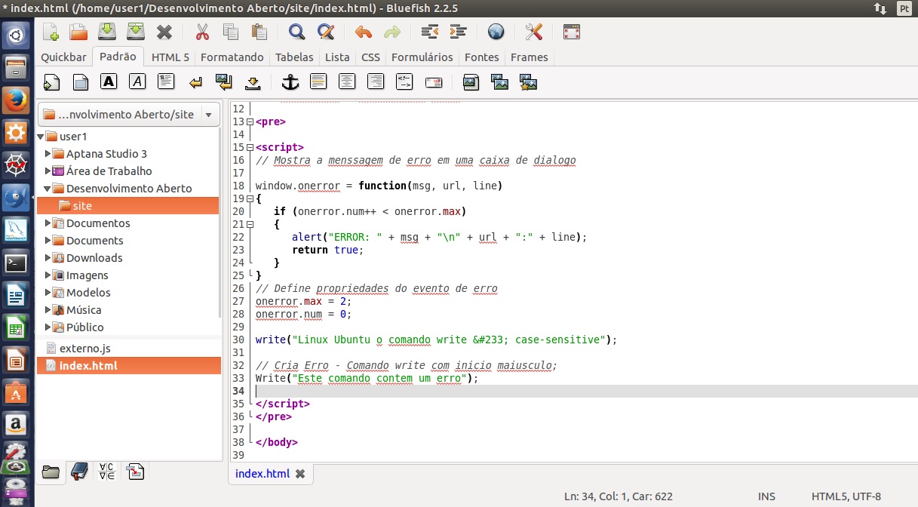
Task: Open Find with the magnifier icon
Action: (297, 32)
